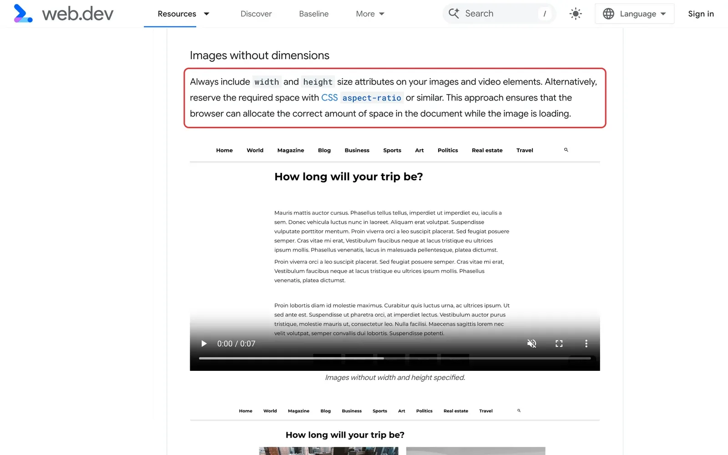This screenshot has width=728, height=455.
Task: Click the search icon in first video nav
Action: 566,150
